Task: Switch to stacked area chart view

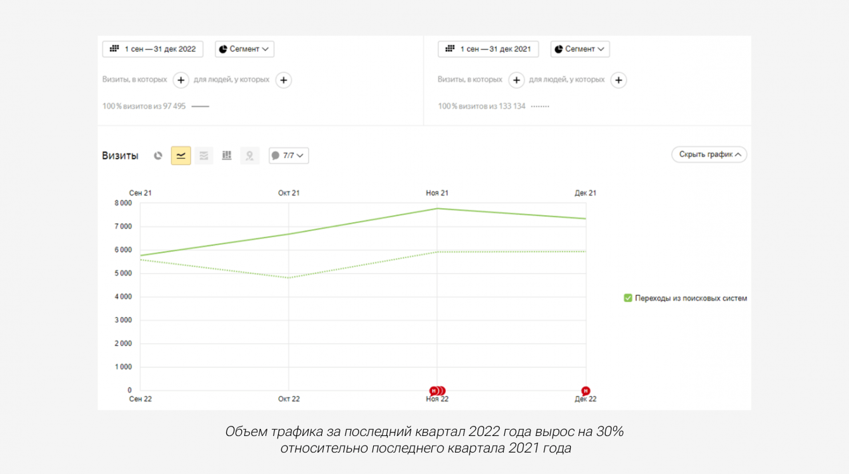Action: (x=203, y=156)
